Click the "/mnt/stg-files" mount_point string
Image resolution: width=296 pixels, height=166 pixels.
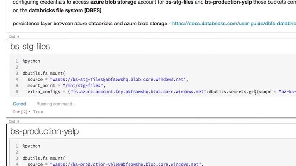(83, 86)
